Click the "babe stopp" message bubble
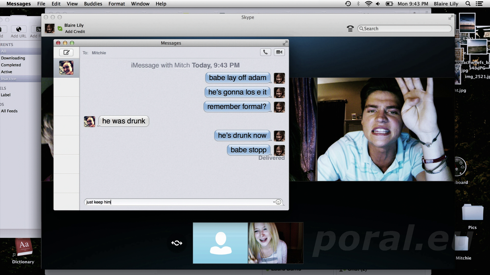Image resolution: width=490 pixels, height=275 pixels. tap(249, 150)
